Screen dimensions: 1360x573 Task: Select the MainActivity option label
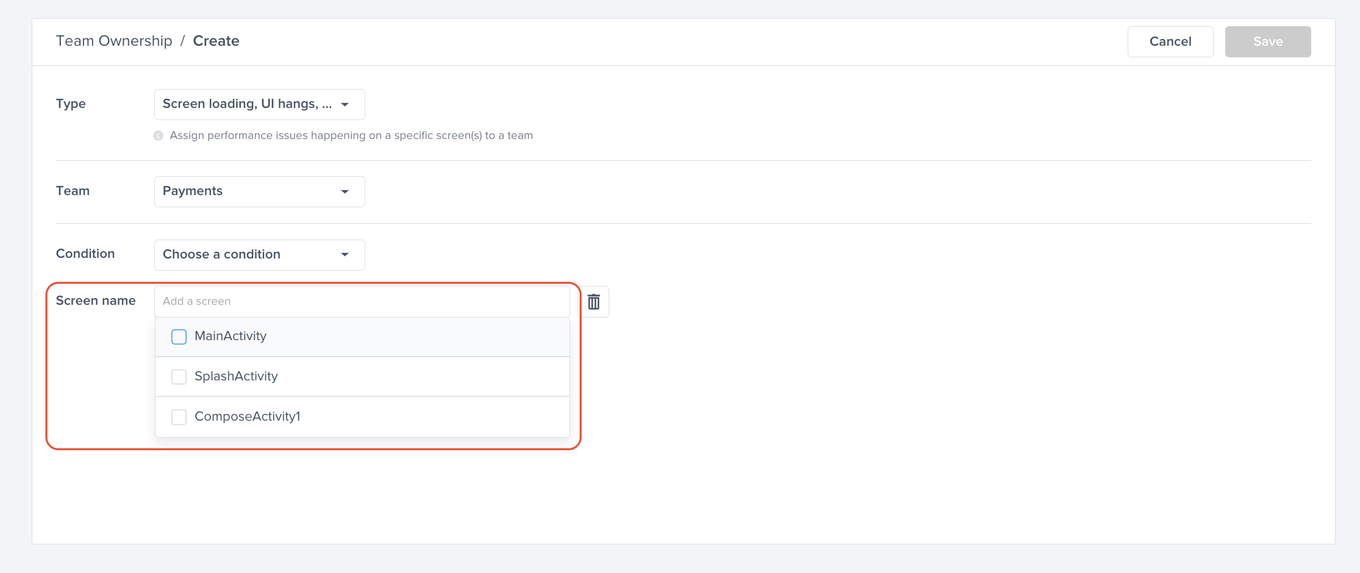click(231, 336)
